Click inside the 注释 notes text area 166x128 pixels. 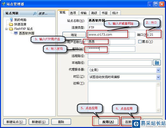click(x=122, y=97)
